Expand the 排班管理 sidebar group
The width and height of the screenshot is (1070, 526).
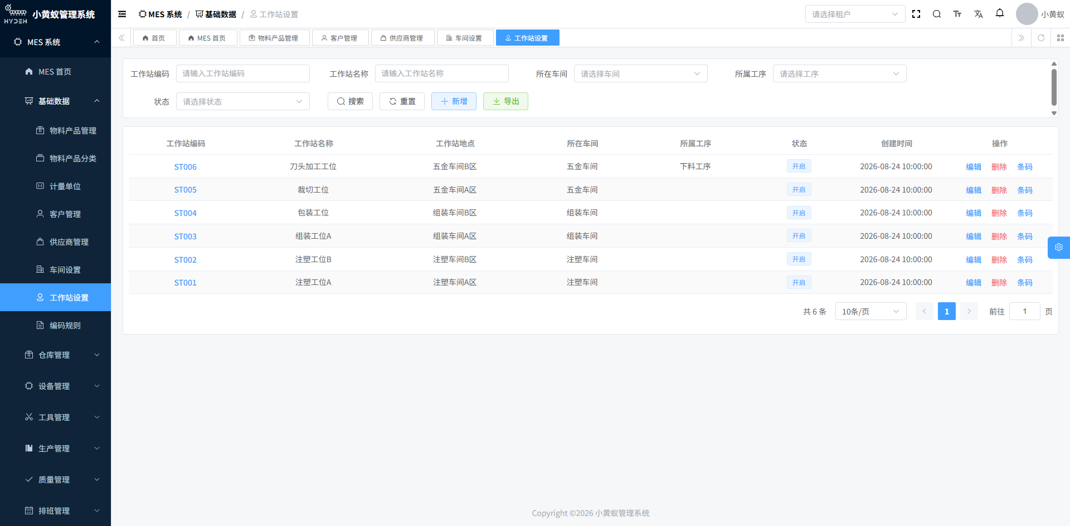(x=56, y=510)
